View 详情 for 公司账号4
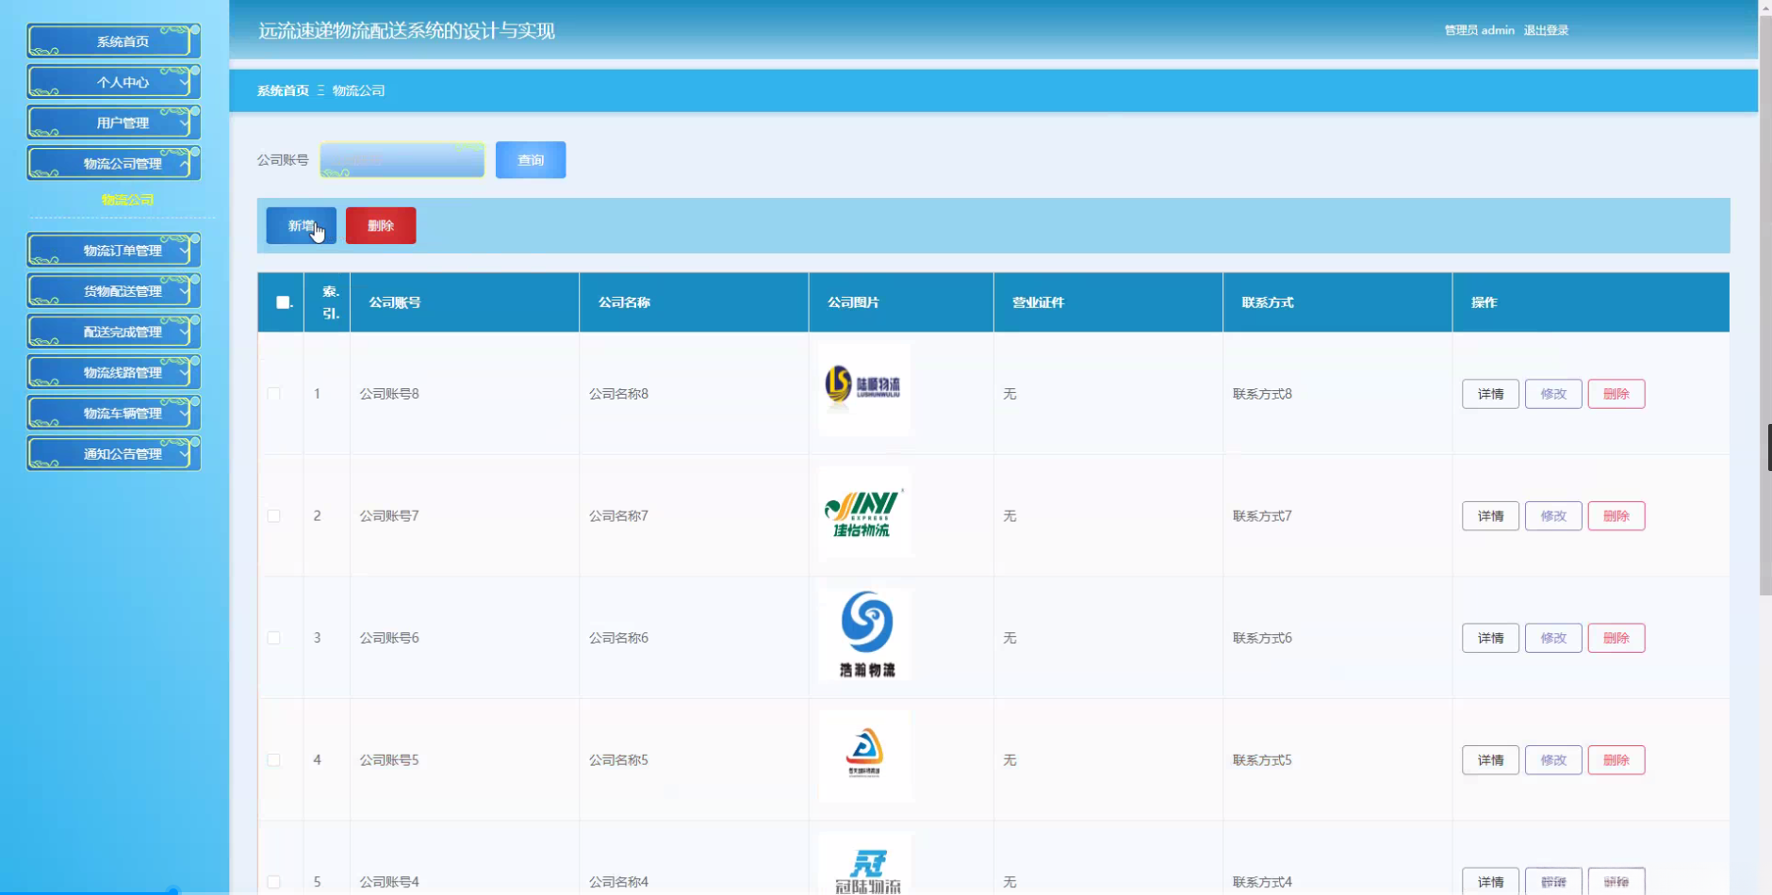 pyautogui.click(x=1490, y=881)
